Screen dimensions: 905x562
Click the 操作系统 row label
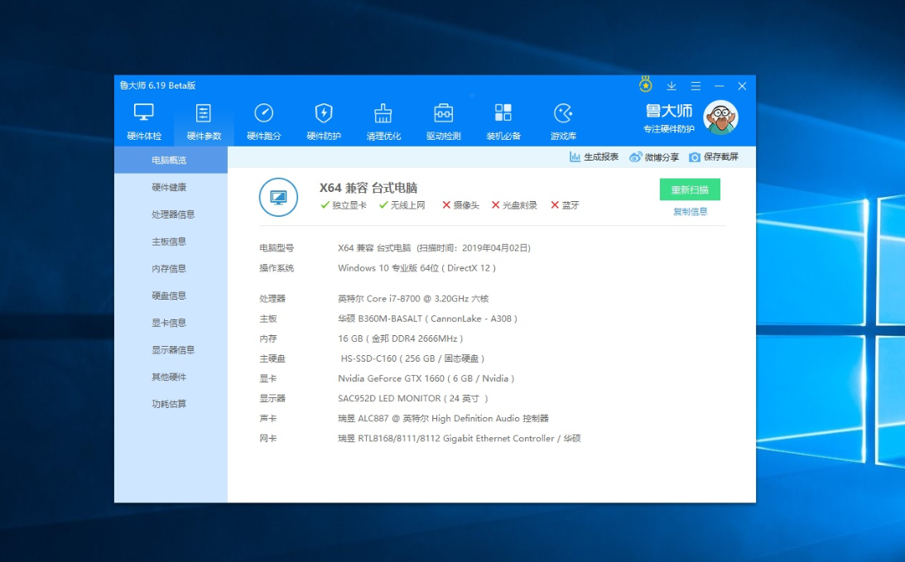[x=277, y=267]
